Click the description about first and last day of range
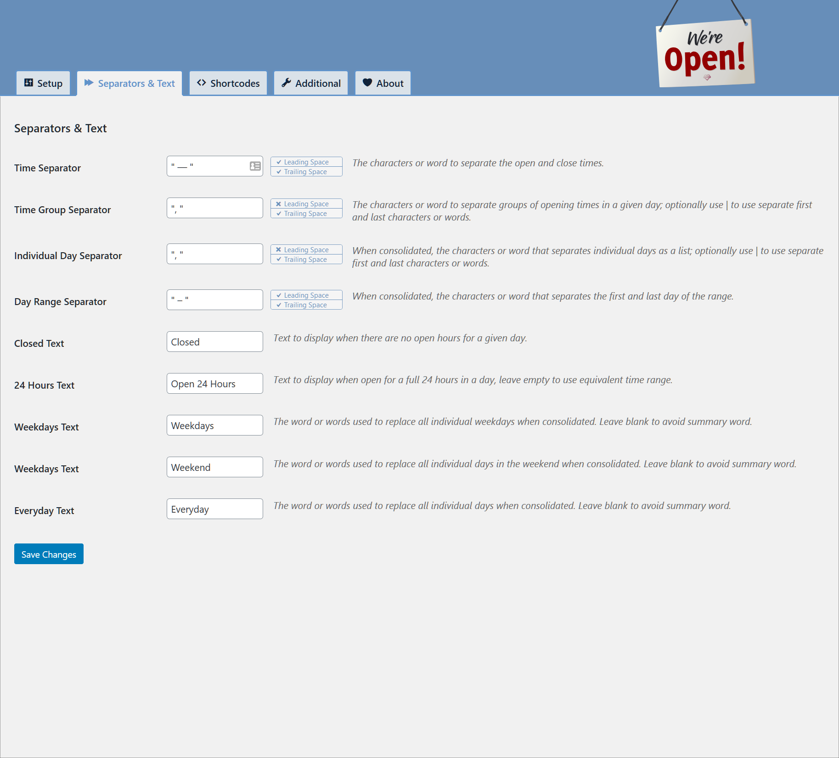This screenshot has height=758, width=839. pyautogui.click(x=543, y=296)
